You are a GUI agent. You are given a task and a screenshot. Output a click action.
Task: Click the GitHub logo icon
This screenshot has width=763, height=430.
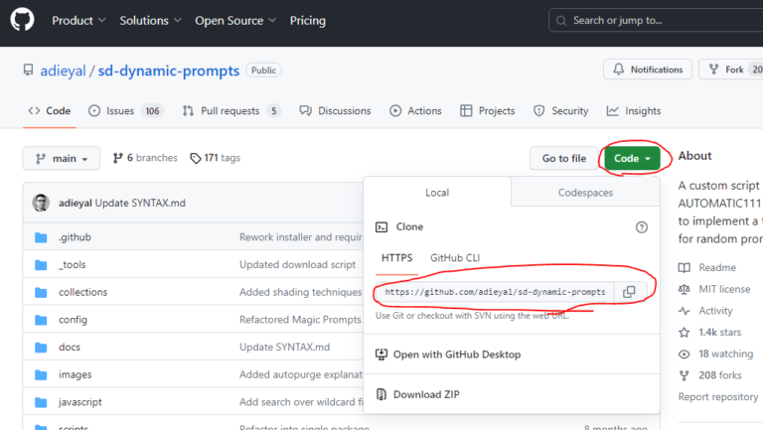[22, 20]
